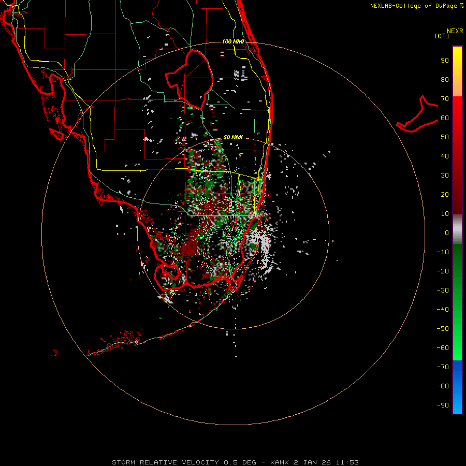Click the 40 value on the velocity scale

(x=445, y=156)
